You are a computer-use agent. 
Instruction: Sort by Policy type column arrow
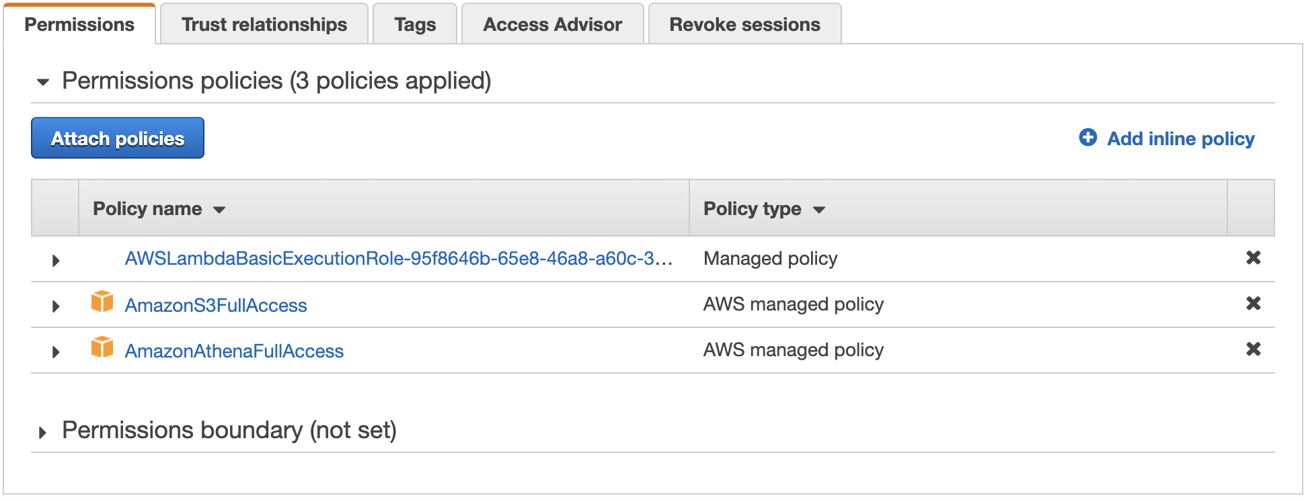818,210
